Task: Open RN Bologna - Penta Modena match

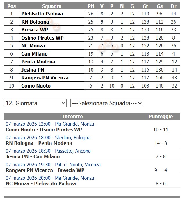Action: 39,143
